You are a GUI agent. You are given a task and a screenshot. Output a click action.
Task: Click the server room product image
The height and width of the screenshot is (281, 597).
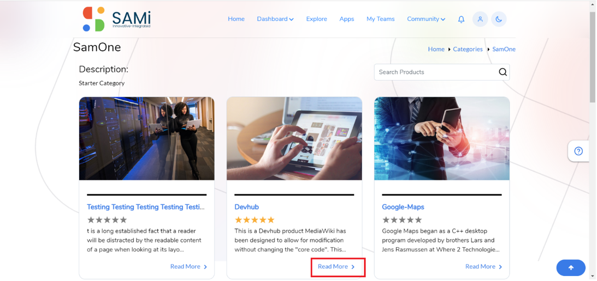(146, 139)
